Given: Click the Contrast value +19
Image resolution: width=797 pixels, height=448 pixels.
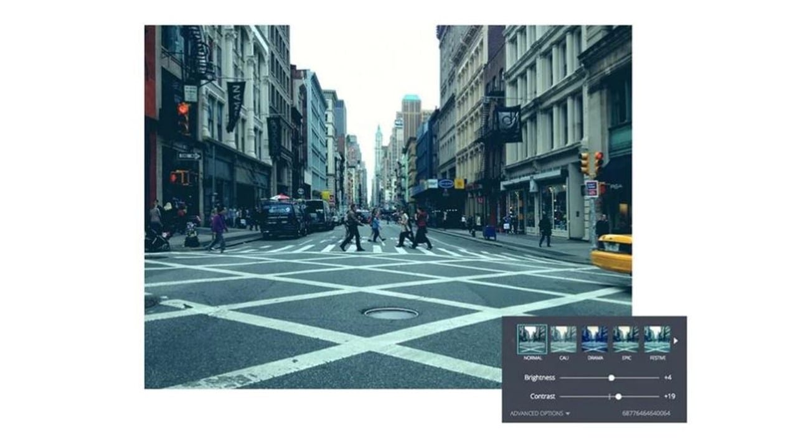Looking at the screenshot, I should tap(669, 396).
